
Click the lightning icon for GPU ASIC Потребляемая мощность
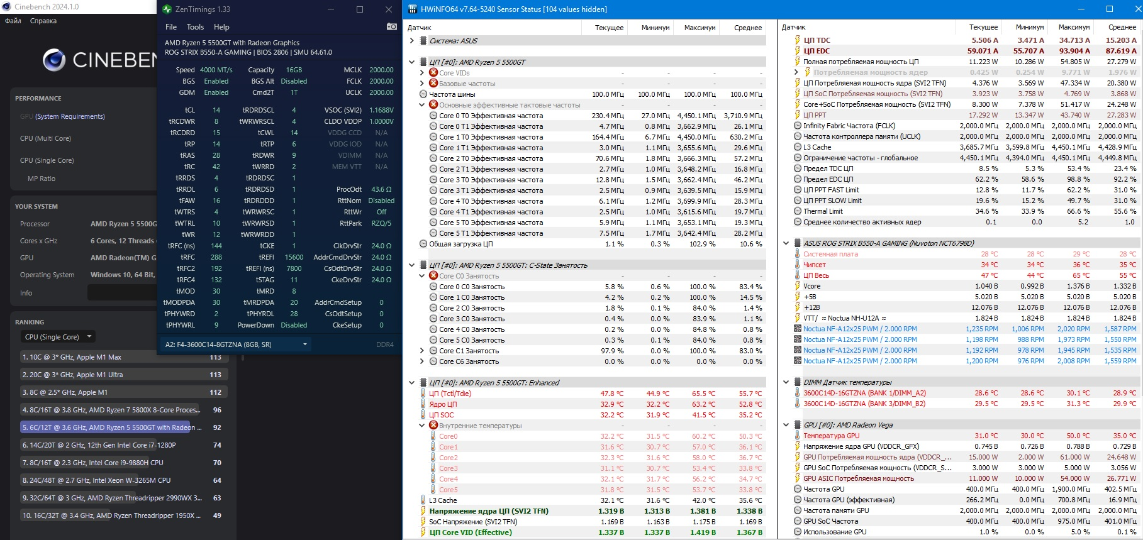[x=798, y=478]
